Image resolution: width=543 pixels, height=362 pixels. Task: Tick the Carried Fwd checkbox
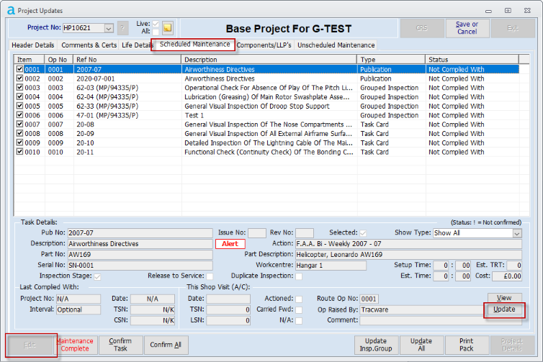point(299,309)
